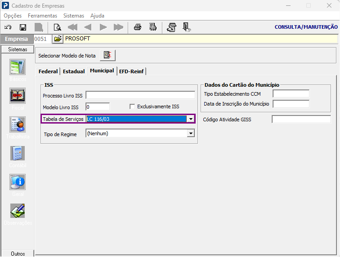The image size is (340, 257).
Task: Expand the Tabela de Serviços dropdown arrow
Action: [x=191, y=119]
